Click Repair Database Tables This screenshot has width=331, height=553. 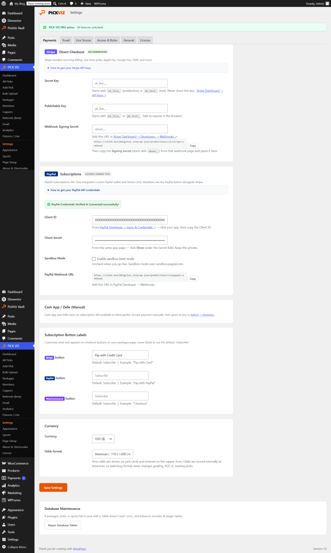63,525
